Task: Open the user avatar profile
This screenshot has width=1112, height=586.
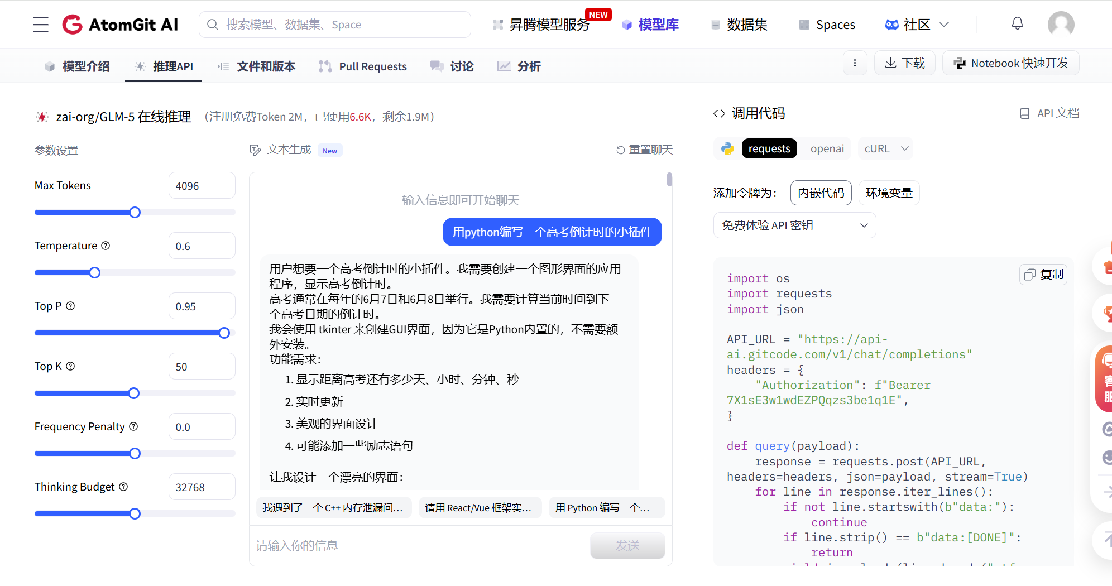Action: 1061,24
